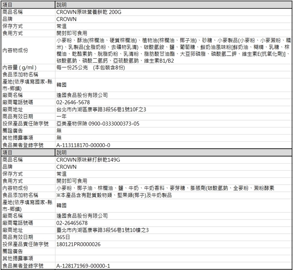293x270 pixels.
Task: Click registration number A-113118170-00000-0
Action: pyautogui.click(x=83, y=145)
